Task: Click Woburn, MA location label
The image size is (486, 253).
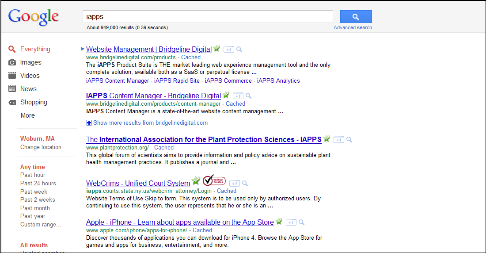Action: coord(37,139)
